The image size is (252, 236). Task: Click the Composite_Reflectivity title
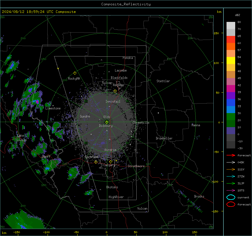126,4
